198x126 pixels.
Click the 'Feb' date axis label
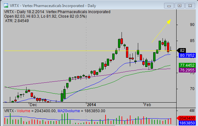(x=147, y=105)
